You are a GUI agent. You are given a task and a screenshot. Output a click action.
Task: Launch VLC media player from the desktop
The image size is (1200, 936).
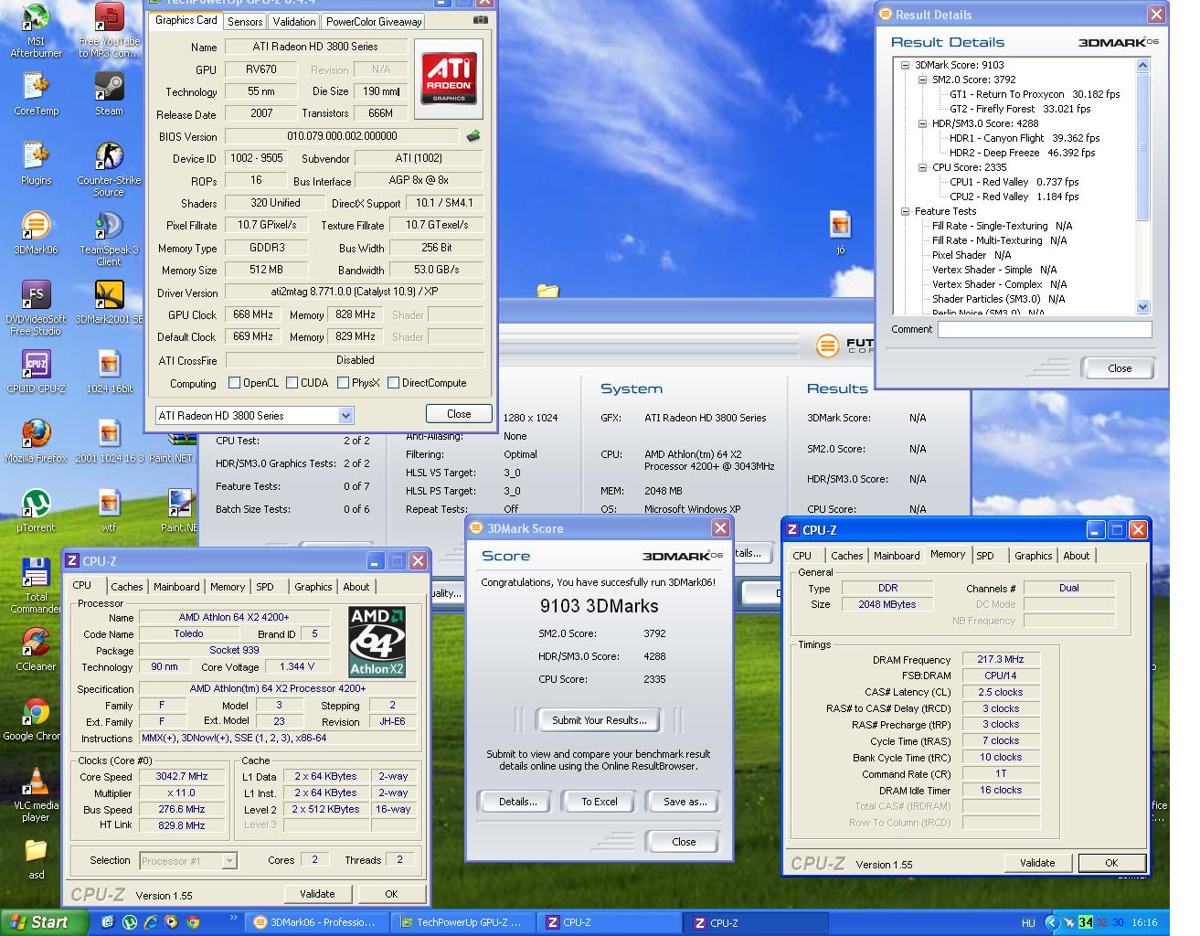[36, 795]
